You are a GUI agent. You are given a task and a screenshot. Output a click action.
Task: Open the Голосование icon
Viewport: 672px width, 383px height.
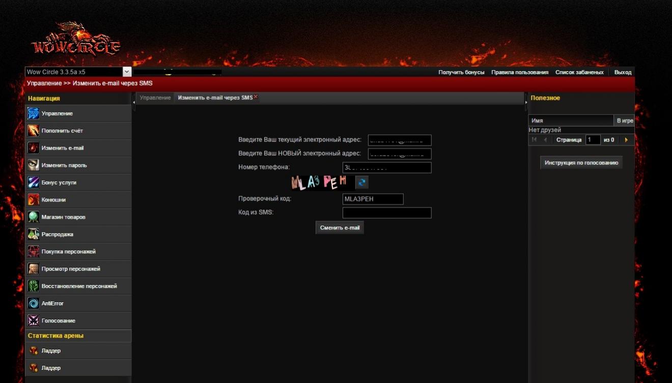pos(33,320)
